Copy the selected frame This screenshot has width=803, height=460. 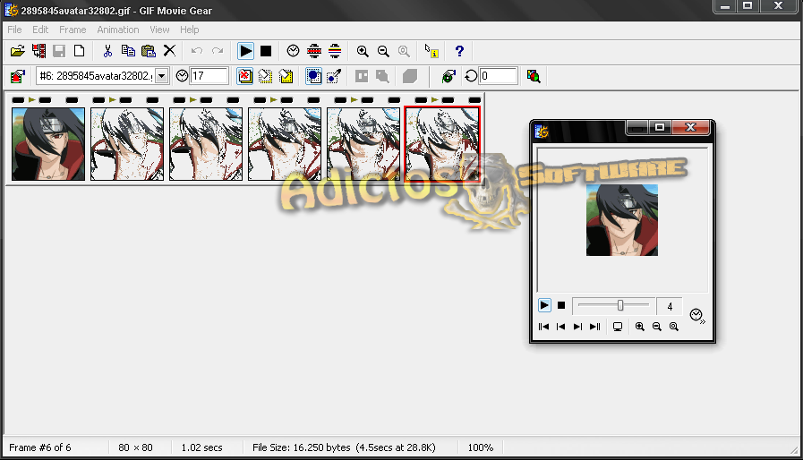point(128,51)
